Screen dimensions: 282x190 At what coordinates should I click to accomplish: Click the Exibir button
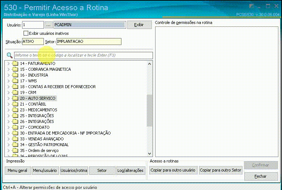pos(140,25)
